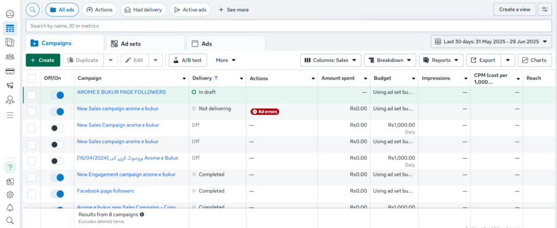Open the date range Last 30 days picker
Viewport: 557px width, 228px height.
[x=491, y=42]
